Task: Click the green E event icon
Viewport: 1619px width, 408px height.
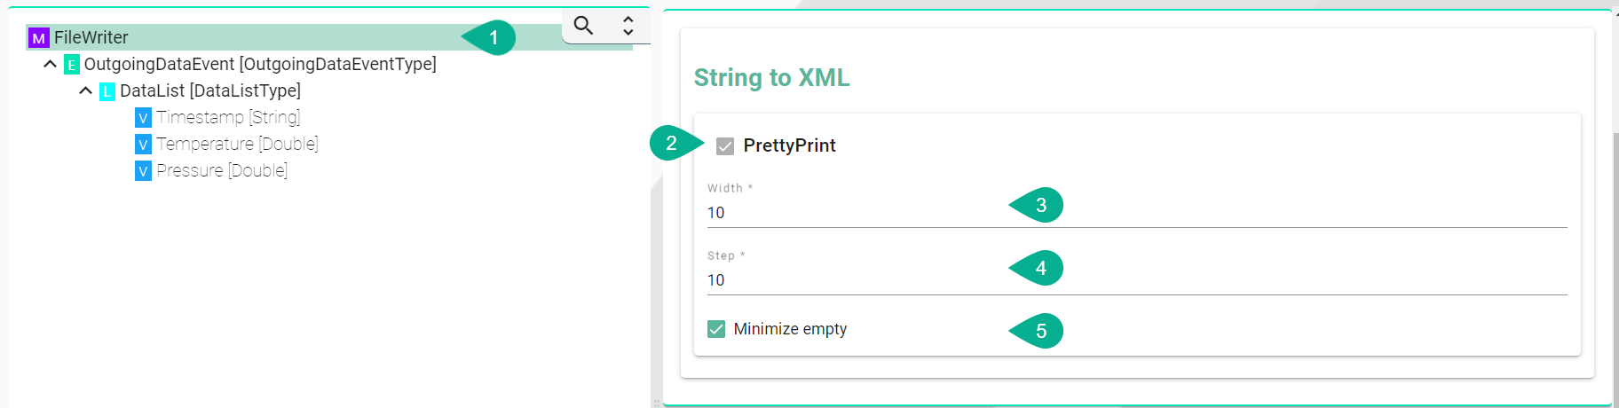Action: point(72,65)
